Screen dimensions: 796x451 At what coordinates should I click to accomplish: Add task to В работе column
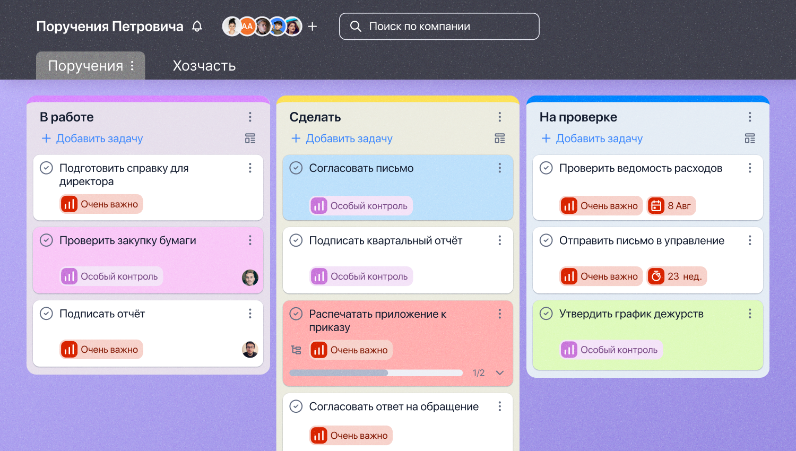point(92,138)
